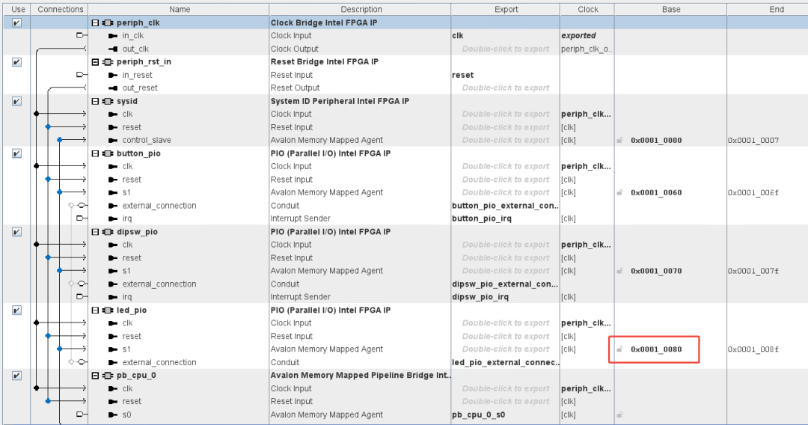
Task: Click the Base column header
Action: coord(670,9)
